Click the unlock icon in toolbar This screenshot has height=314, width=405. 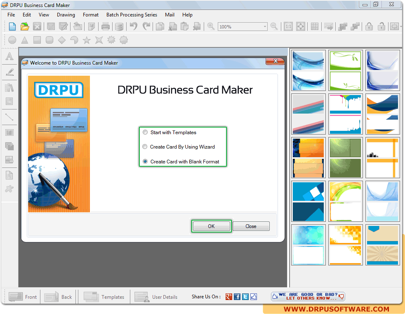pyautogui.click(x=381, y=27)
